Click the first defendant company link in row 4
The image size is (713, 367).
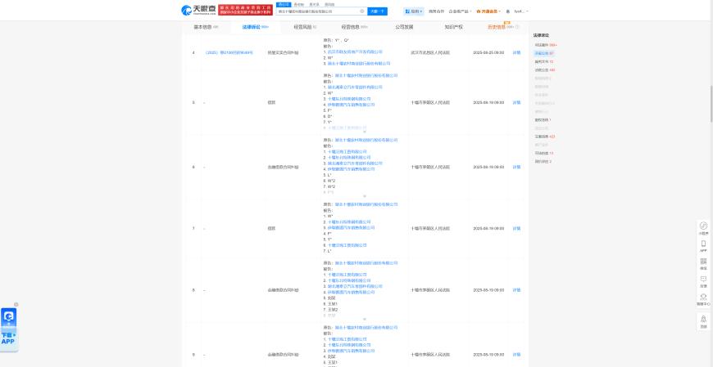pos(355,52)
